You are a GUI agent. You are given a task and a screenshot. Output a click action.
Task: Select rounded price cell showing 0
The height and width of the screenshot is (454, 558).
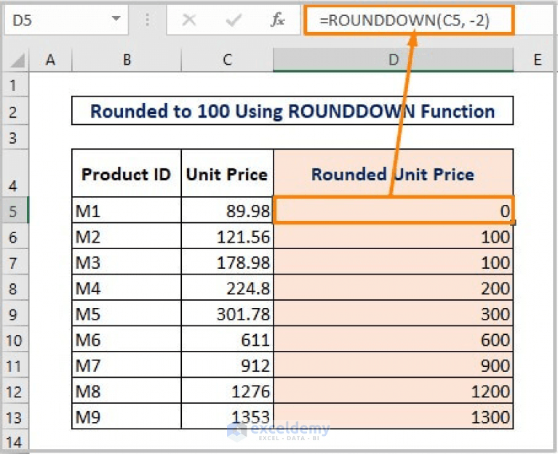394,211
